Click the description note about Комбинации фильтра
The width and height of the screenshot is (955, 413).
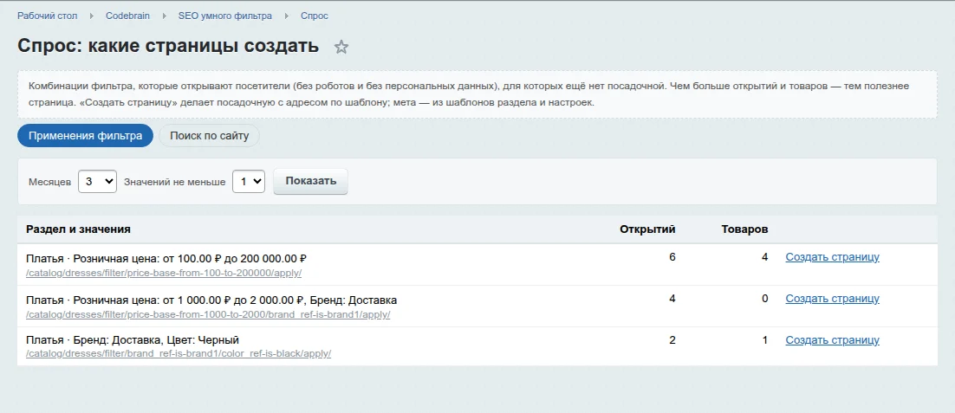coord(477,94)
